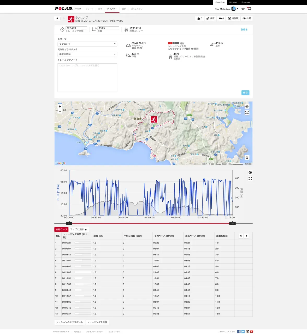Expand the map to fullscreen
Image resolution: width=307 pixels, height=334 pixels.
[247, 113]
